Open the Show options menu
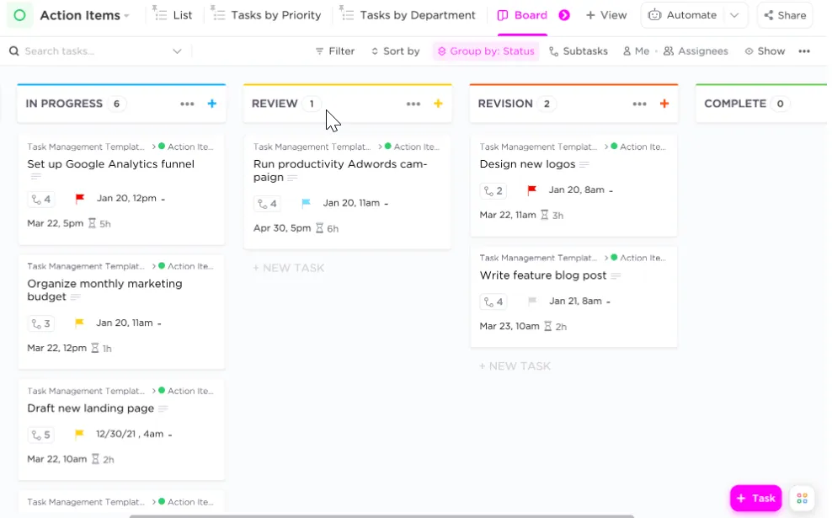 tap(765, 51)
